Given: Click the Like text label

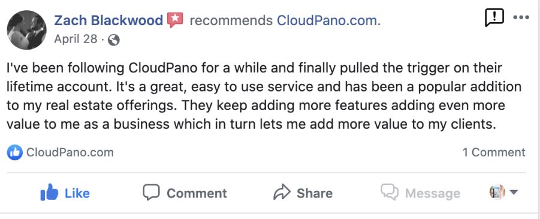Looking at the screenshot, I should point(77,193).
